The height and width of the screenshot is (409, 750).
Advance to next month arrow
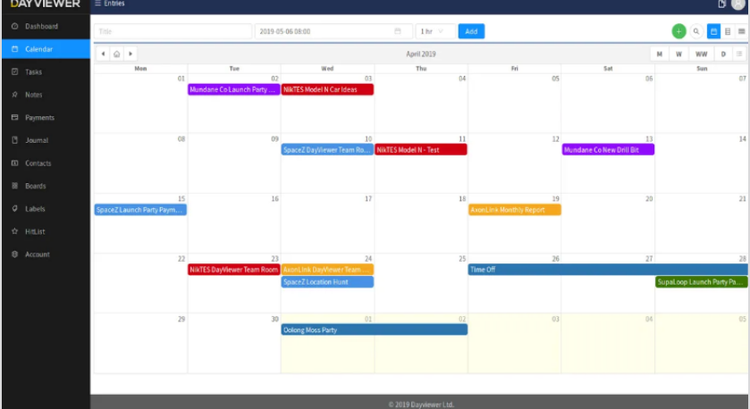(131, 54)
